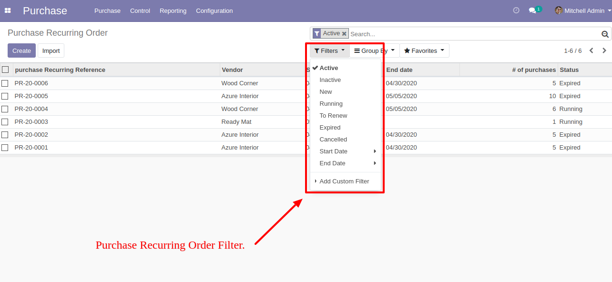This screenshot has width=612, height=282.
Task: Click Mitchell Admin avatar picture
Action: coord(559,10)
